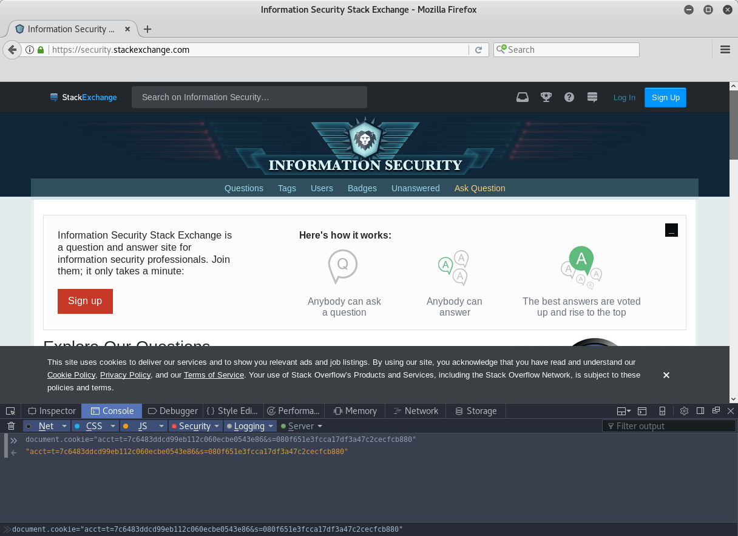Open the Network panel tab
Screen dimensions: 738x536
[x=415, y=411]
